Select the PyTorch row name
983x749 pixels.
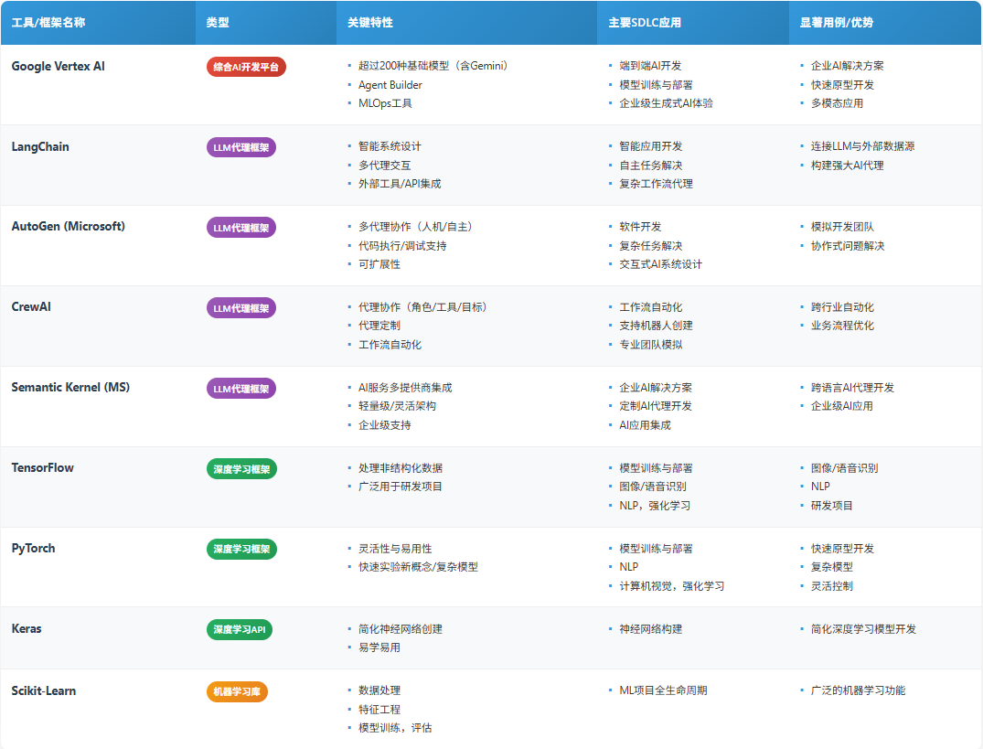pyautogui.click(x=33, y=548)
